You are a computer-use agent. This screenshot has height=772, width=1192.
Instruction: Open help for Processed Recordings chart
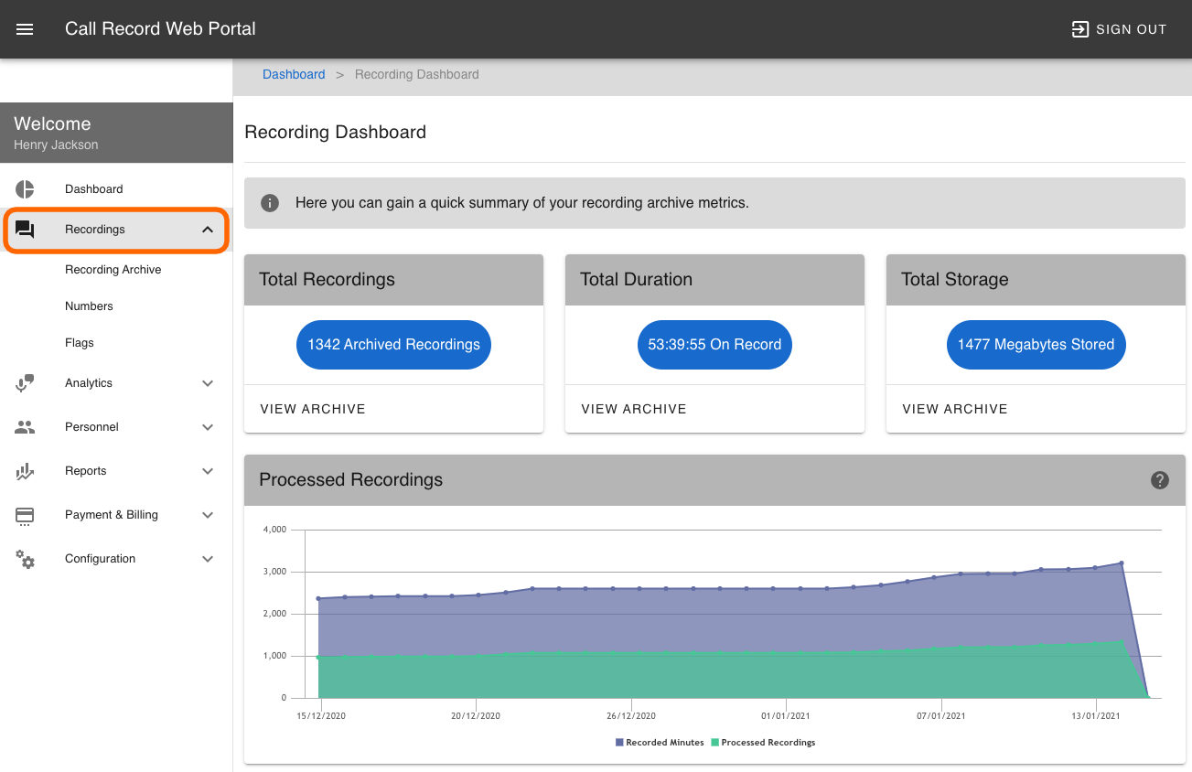point(1160,480)
